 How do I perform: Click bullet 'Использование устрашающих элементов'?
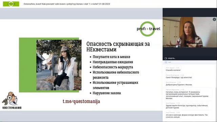point(115,85)
